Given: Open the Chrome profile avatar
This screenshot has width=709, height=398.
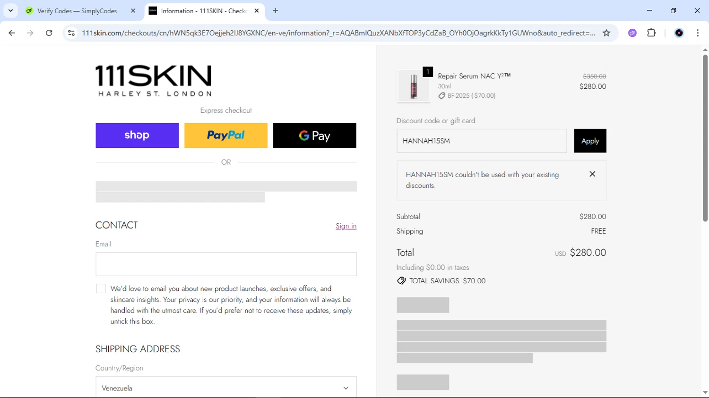Looking at the screenshot, I should pos(679,33).
